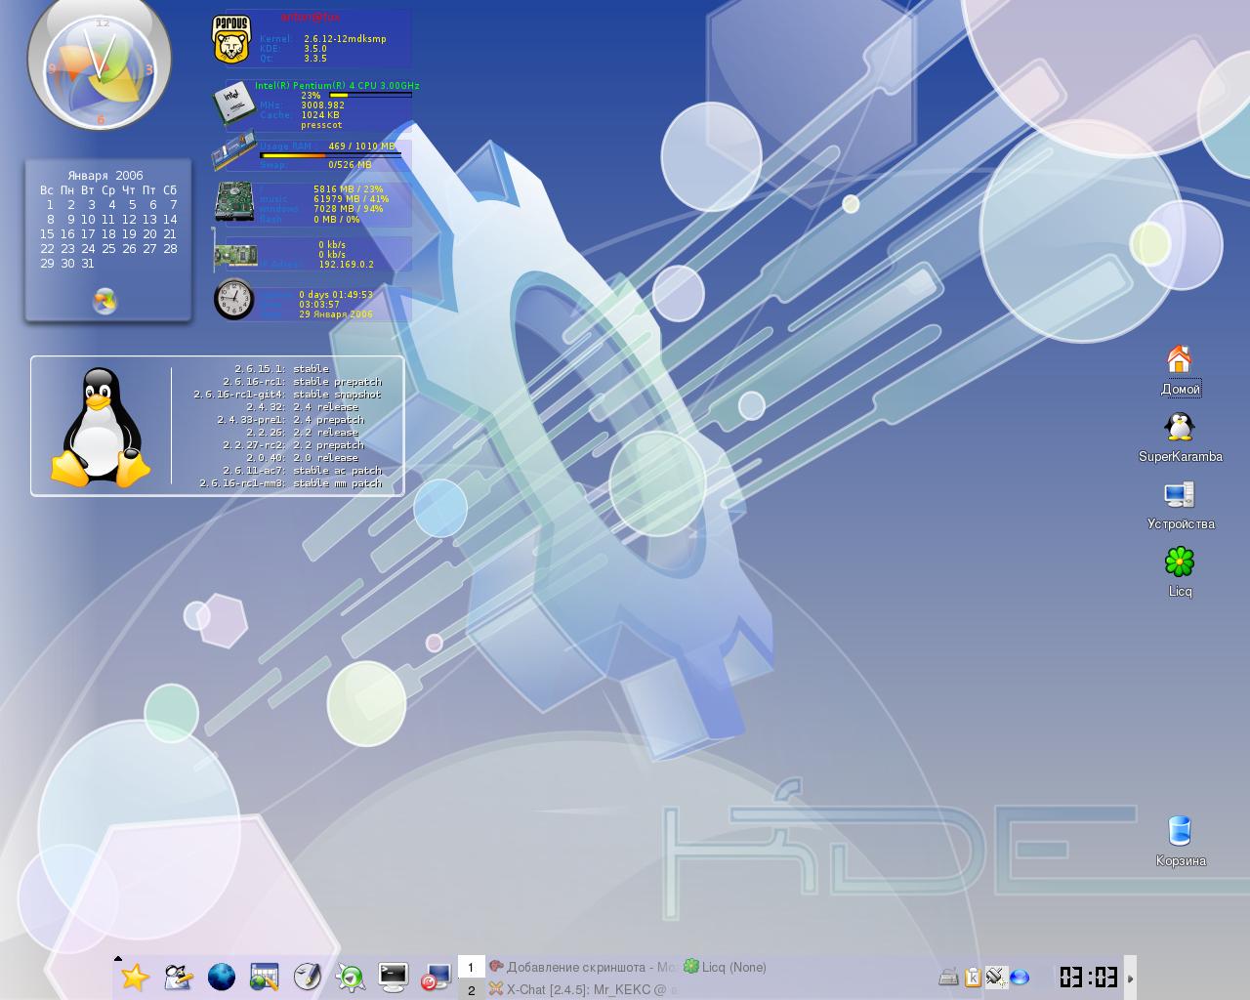1250x1000 pixels.
Task: Activate the X-Chat [2.4.5] taskbar entry
Action: tap(583, 989)
